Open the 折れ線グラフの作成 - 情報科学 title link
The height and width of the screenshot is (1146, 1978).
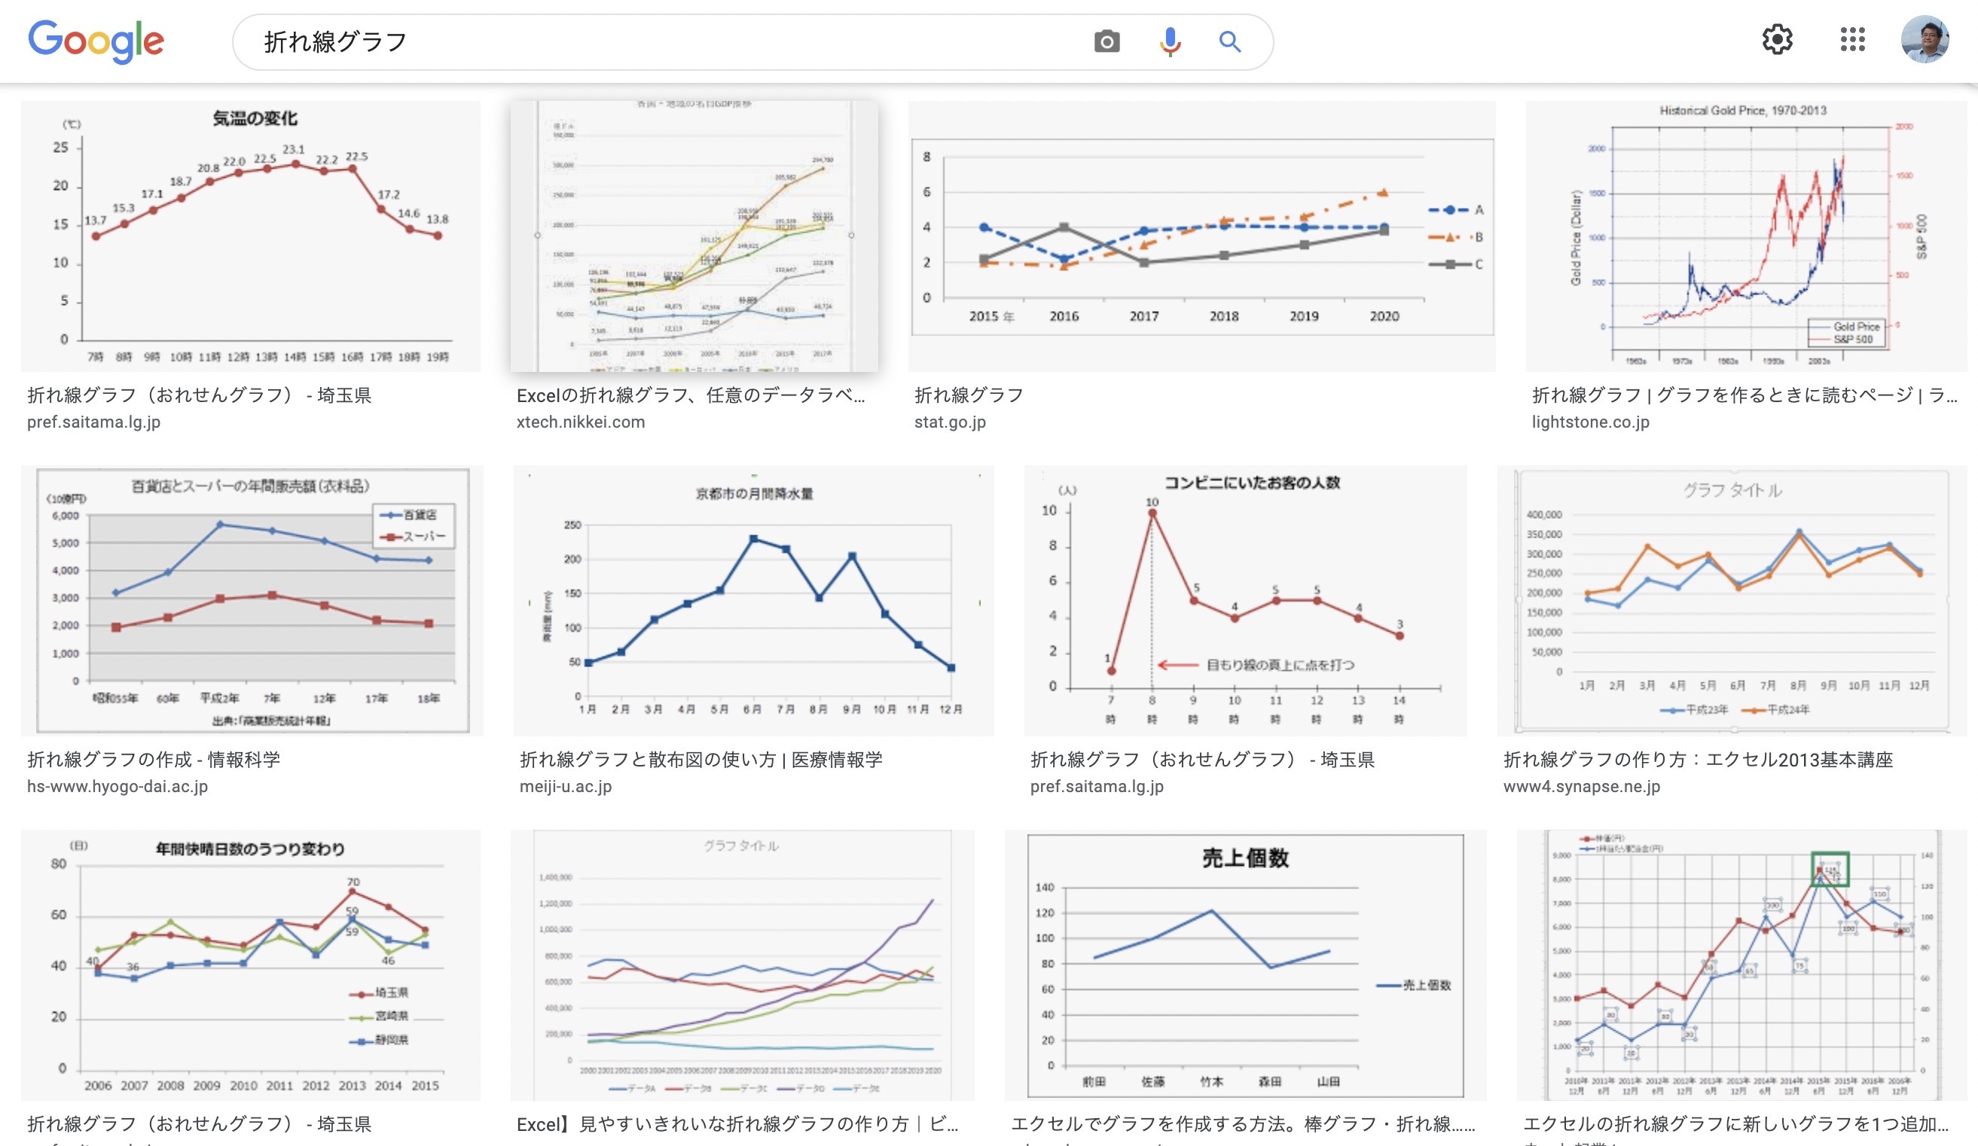tap(154, 759)
